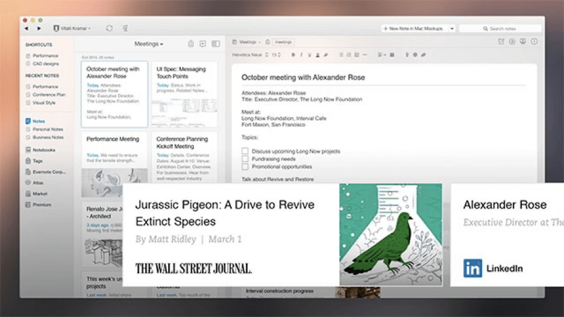
Task: Click the paperclip attach file icon
Action: (x=424, y=55)
